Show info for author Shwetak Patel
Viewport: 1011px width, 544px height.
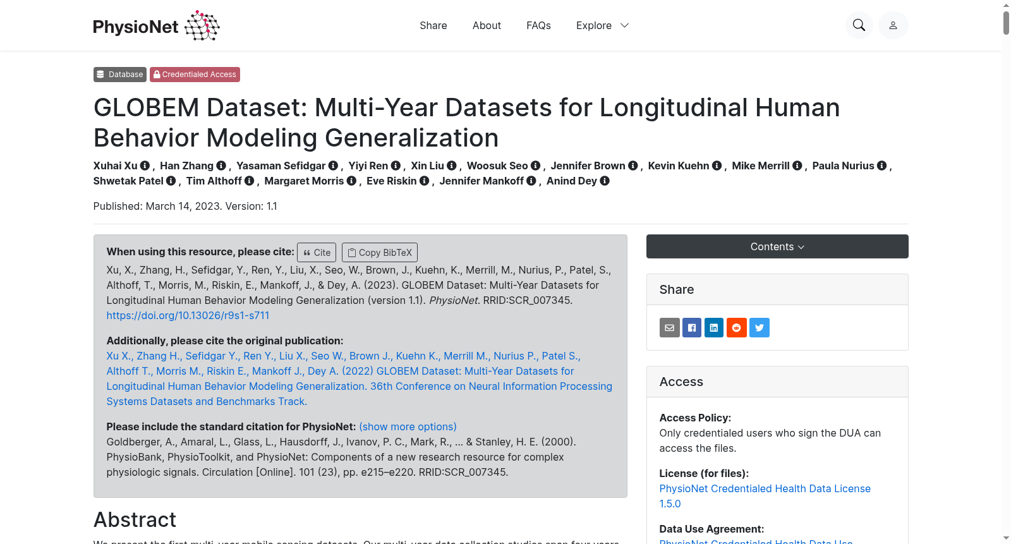pos(171,181)
